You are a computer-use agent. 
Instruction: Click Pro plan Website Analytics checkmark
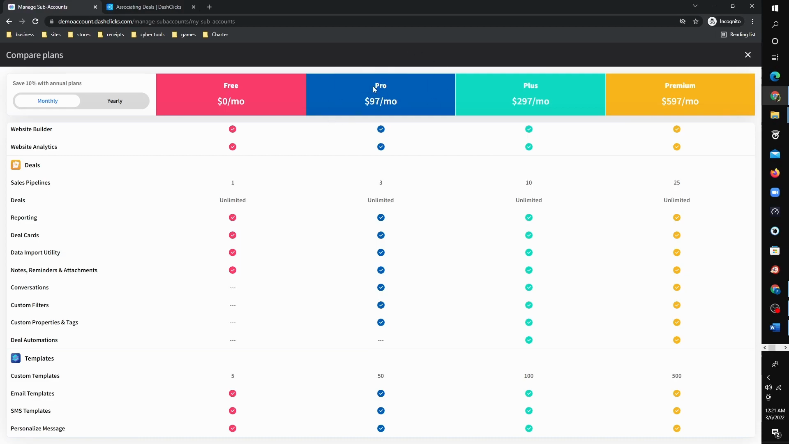381,147
